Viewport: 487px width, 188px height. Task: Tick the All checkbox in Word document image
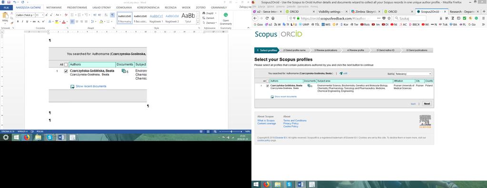tap(66, 65)
